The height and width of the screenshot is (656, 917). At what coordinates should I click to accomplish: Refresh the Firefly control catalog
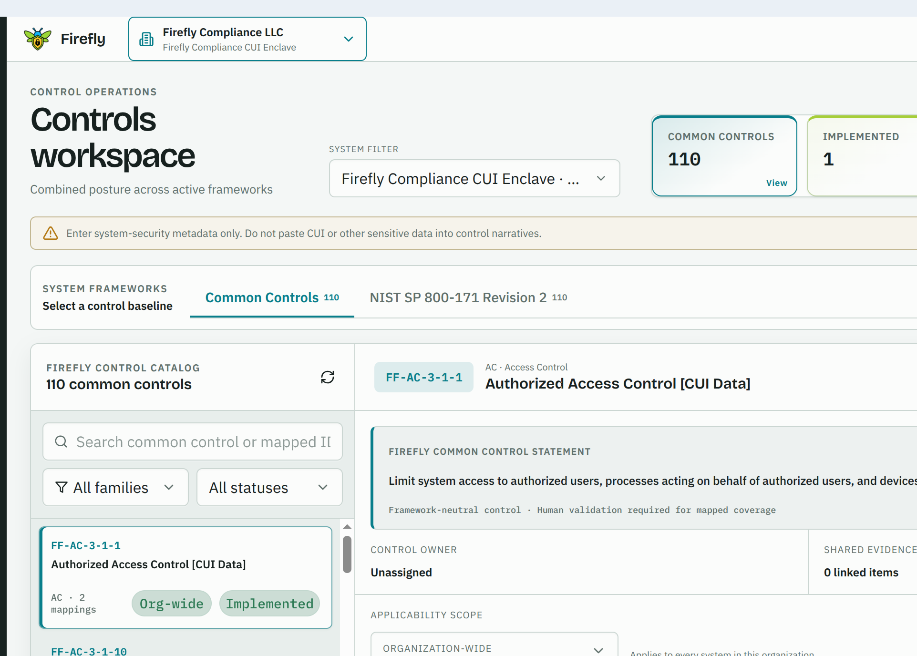click(x=328, y=377)
